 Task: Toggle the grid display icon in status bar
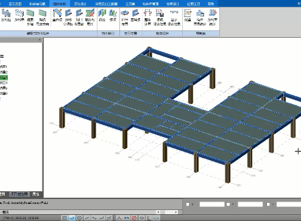149,218
